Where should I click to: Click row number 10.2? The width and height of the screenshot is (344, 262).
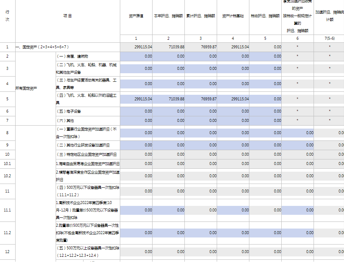point(7,176)
